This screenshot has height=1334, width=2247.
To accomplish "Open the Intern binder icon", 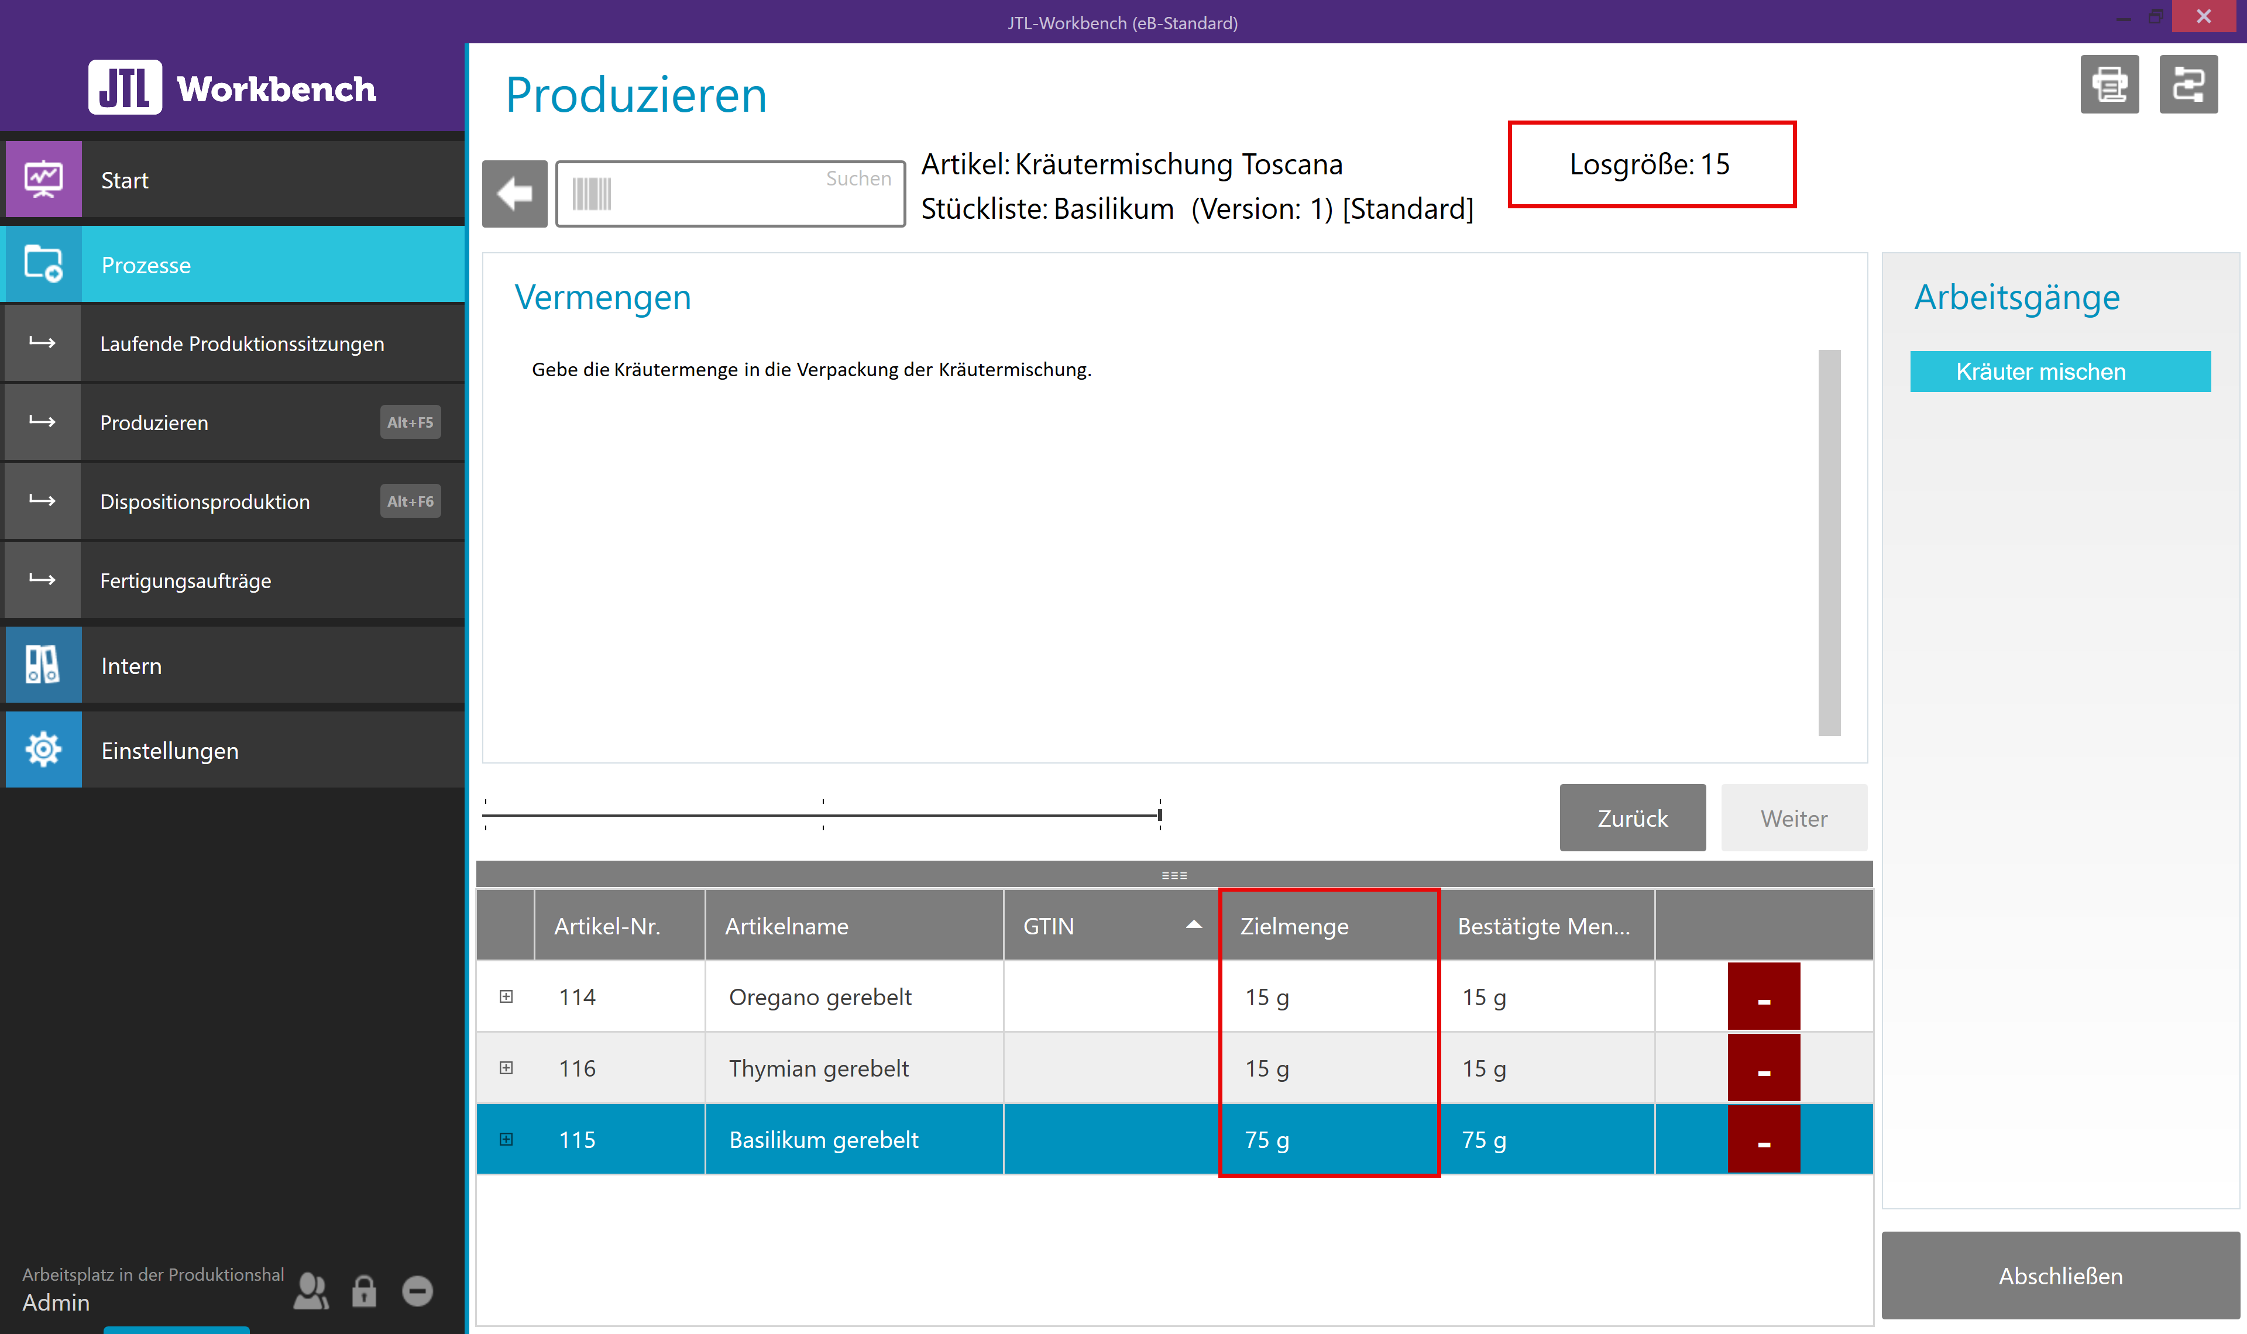I will [x=43, y=665].
